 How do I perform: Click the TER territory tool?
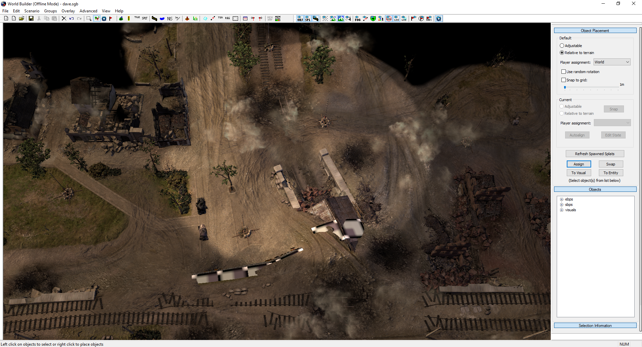click(x=220, y=18)
